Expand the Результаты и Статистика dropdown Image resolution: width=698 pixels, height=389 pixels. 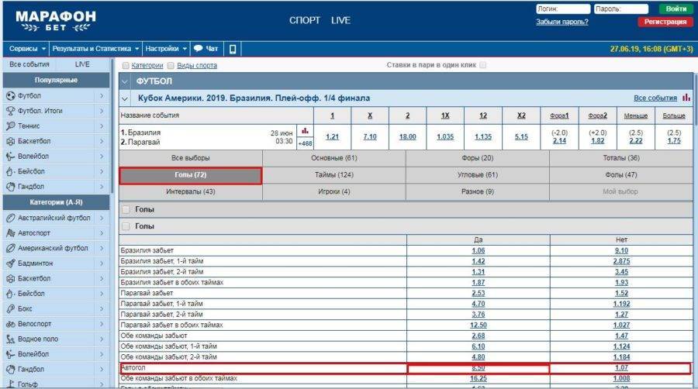(96, 48)
